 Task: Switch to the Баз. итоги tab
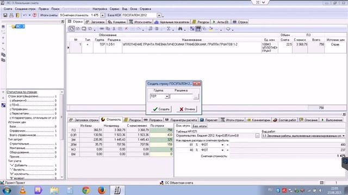(x=200, y=126)
